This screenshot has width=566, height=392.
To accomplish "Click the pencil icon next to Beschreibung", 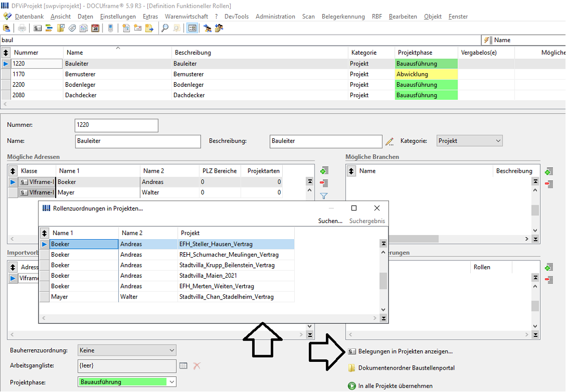I will [389, 141].
